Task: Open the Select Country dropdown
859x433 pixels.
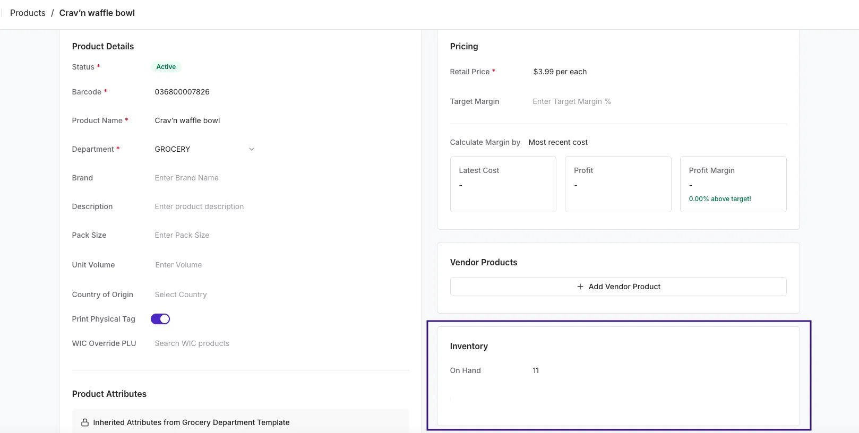Action: 204,295
